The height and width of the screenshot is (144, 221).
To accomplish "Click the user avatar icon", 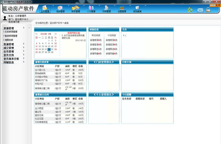I will click(5, 18).
